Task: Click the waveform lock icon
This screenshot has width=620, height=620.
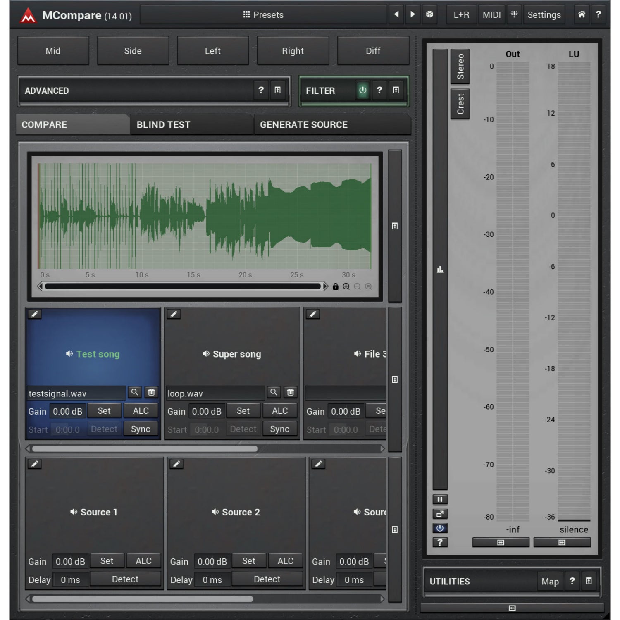Action: coord(336,286)
